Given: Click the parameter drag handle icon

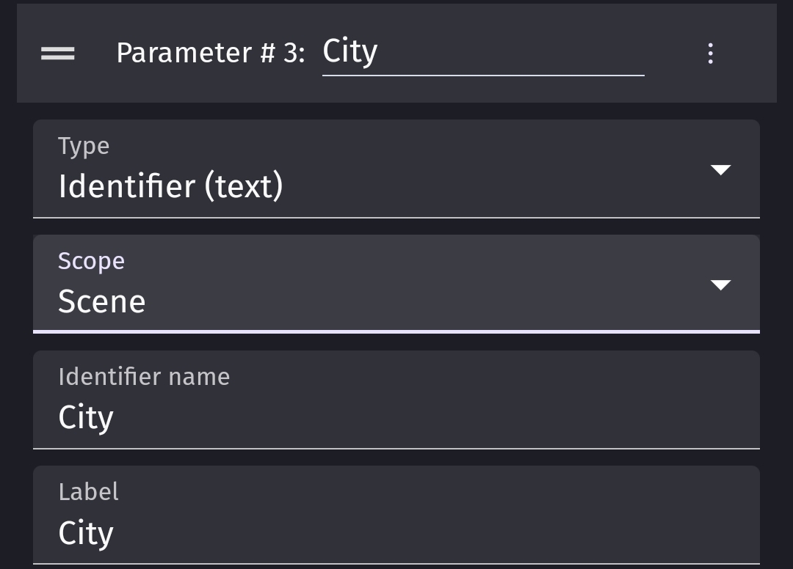Looking at the screenshot, I should pyautogui.click(x=58, y=53).
